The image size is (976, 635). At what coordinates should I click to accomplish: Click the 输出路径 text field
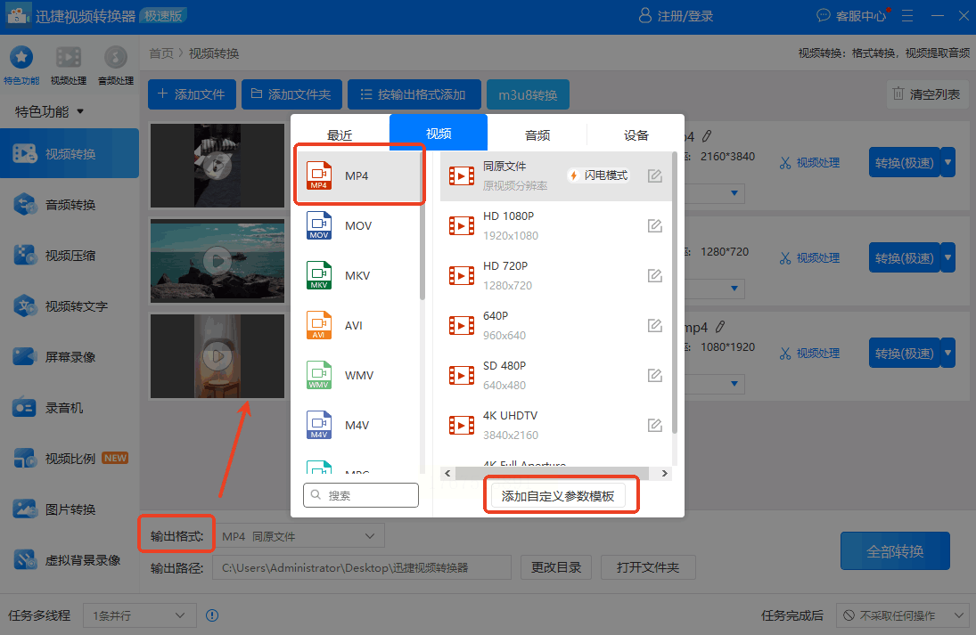(362, 568)
